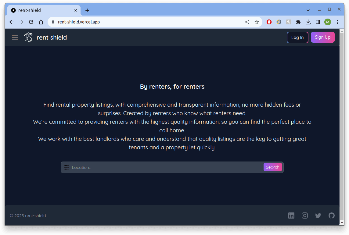Minimize the browser window
The width and height of the screenshot is (349, 235).
click(x=320, y=10)
